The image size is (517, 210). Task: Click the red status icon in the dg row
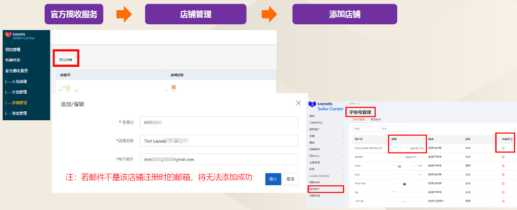[503, 192]
